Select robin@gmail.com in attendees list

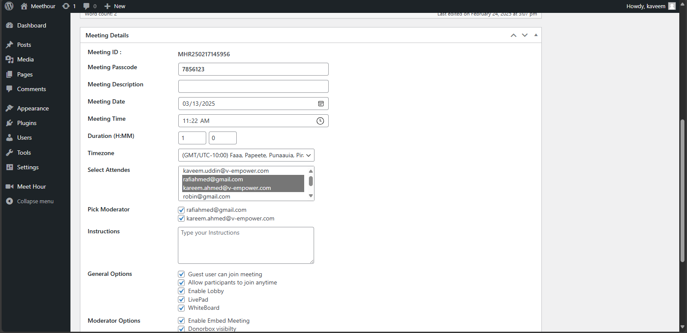click(x=243, y=196)
